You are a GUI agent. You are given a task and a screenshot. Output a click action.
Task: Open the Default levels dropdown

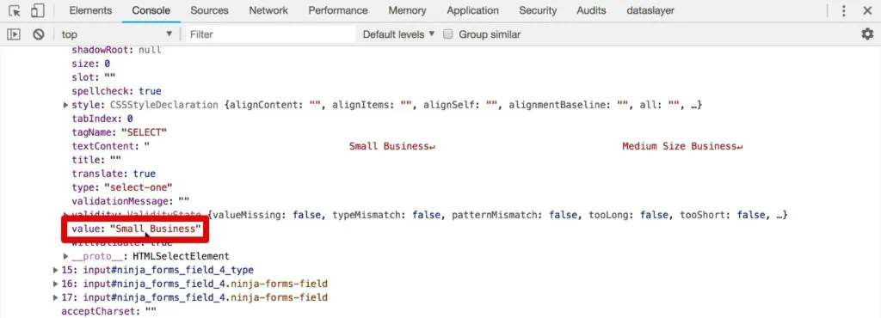(399, 34)
